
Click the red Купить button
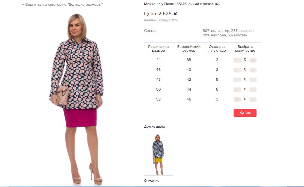pyautogui.click(x=245, y=113)
